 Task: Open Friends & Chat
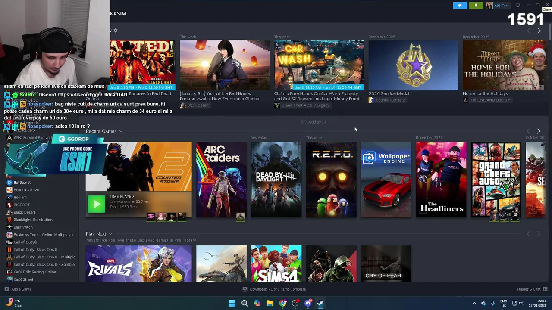click(532, 289)
